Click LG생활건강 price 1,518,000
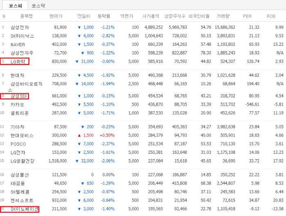Screen dimensions: 286x216 [58, 161]
